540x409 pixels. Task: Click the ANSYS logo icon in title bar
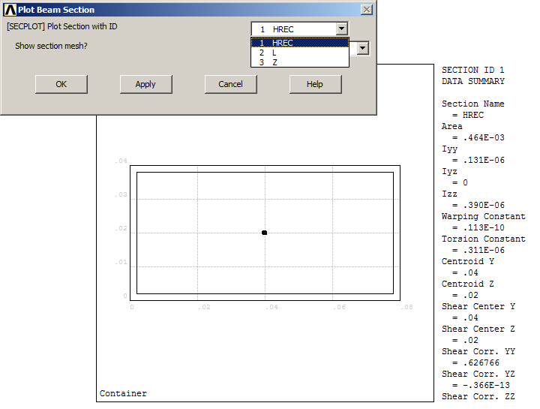(x=10, y=10)
